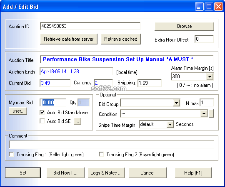Click Retrieve cached button
Screen dimensions: 225x187
click(x=121, y=39)
